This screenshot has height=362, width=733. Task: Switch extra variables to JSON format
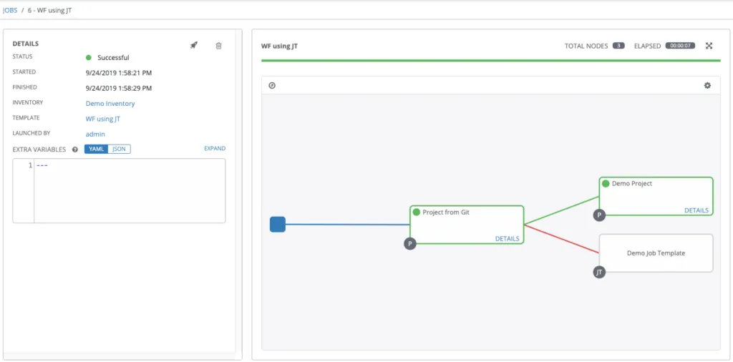coord(119,149)
